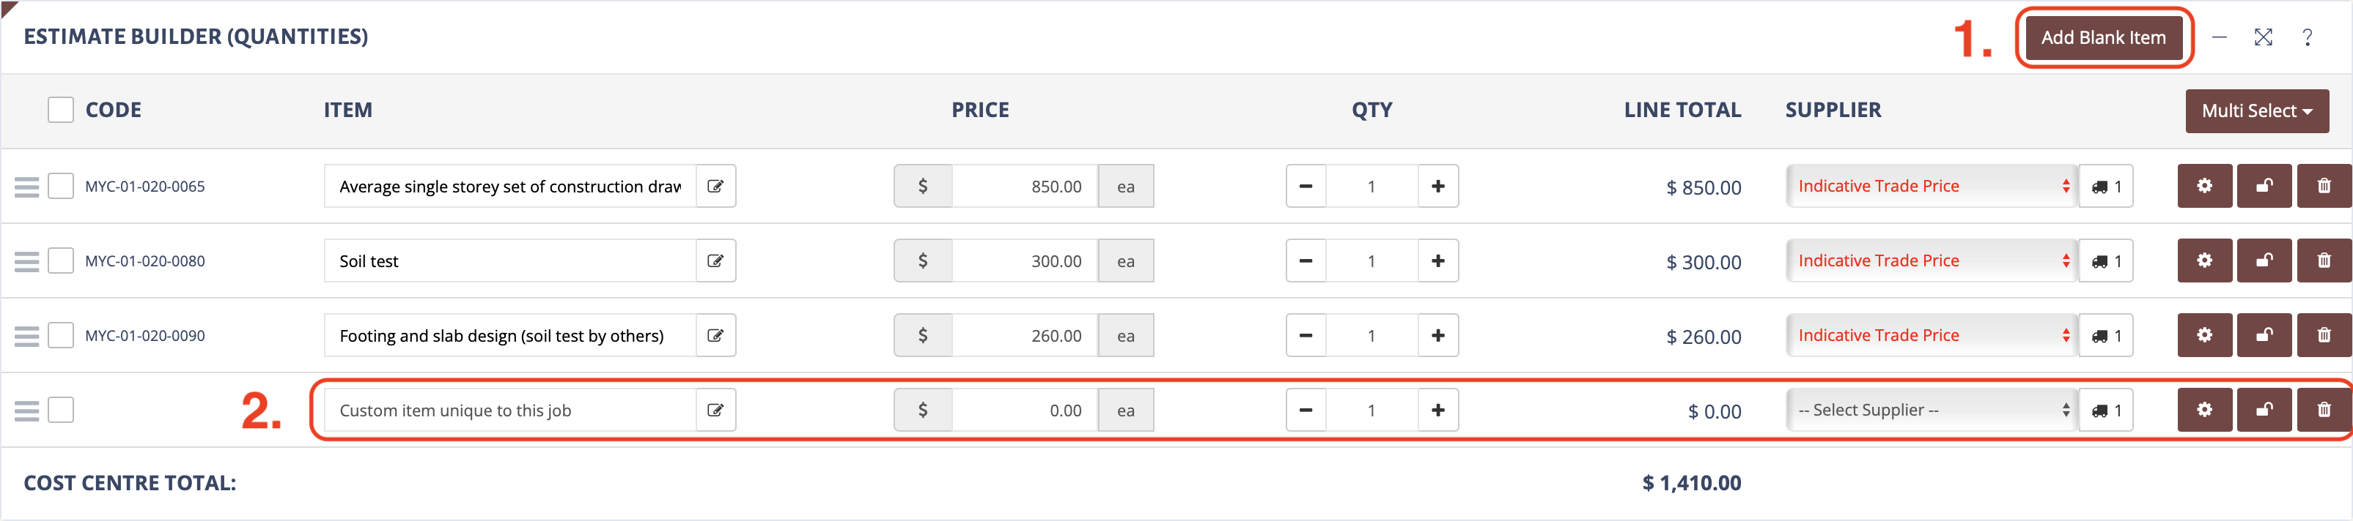Decrease quantity for Footing and slab design
Image resolution: width=2353 pixels, height=521 pixels.
1306,336
